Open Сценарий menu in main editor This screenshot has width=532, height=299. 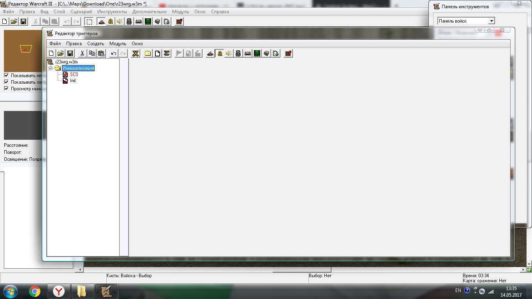pyautogui.click(x=81, y=12)
